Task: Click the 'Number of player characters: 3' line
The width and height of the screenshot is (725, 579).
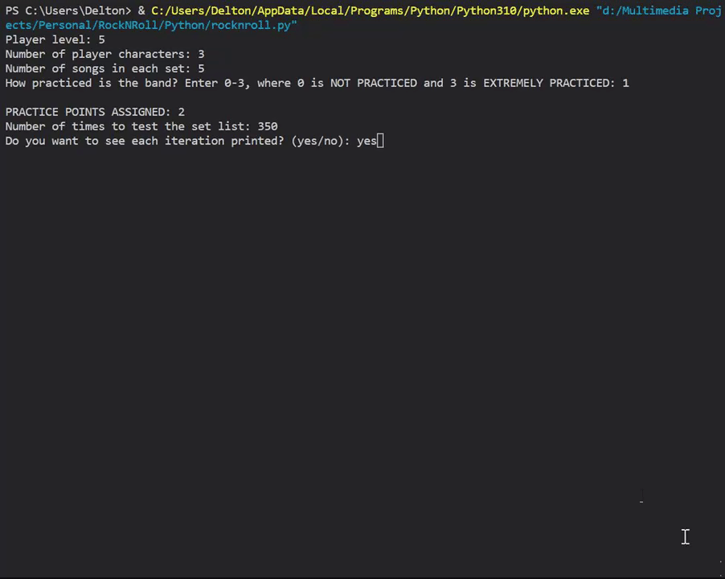Action: (x=104, y=54)
